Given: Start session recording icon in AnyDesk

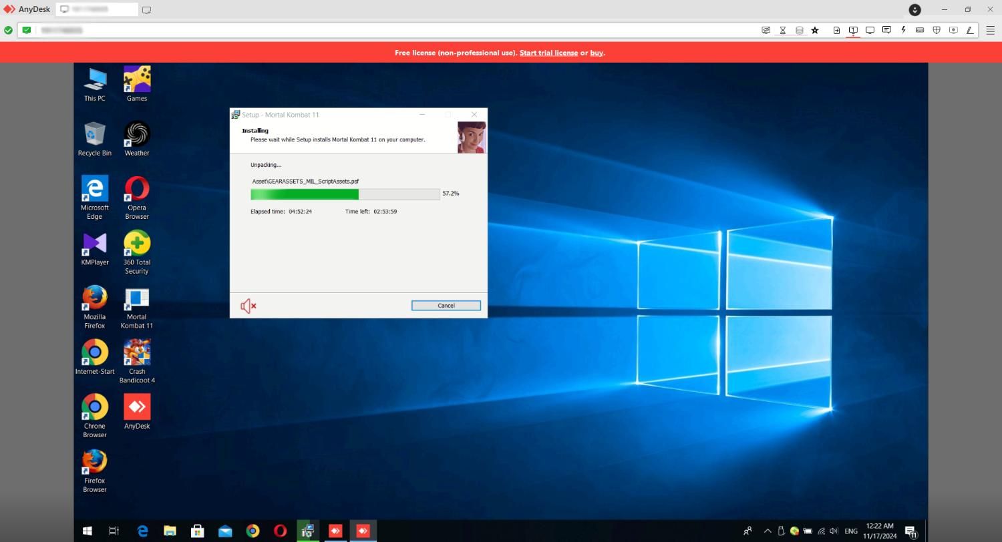Looking at the screenshot, I should tap(953, 30).
